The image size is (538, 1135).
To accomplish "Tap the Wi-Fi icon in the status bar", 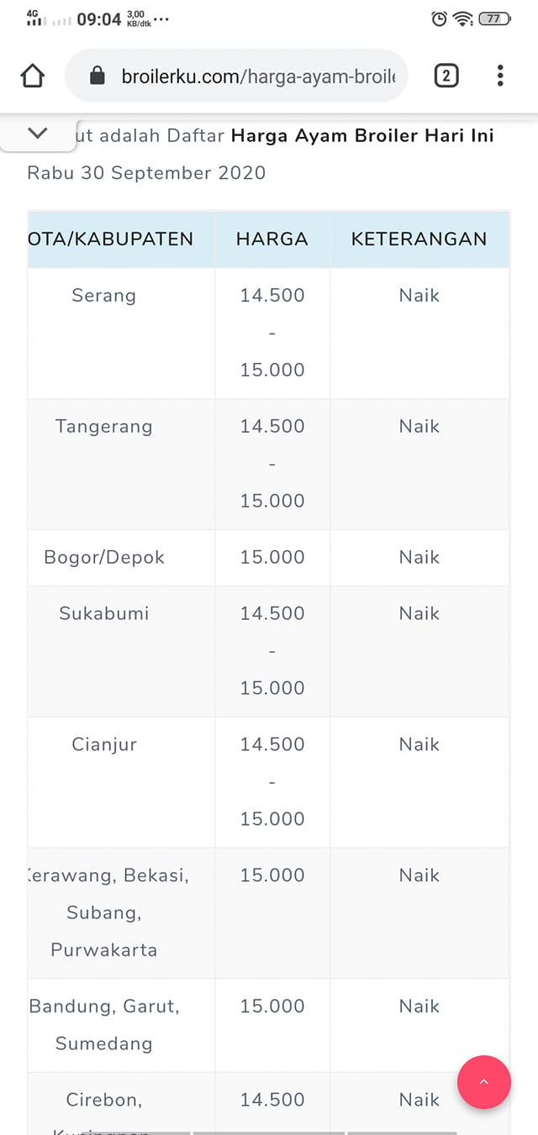I will pyautogui.click(x=463, y=18).
